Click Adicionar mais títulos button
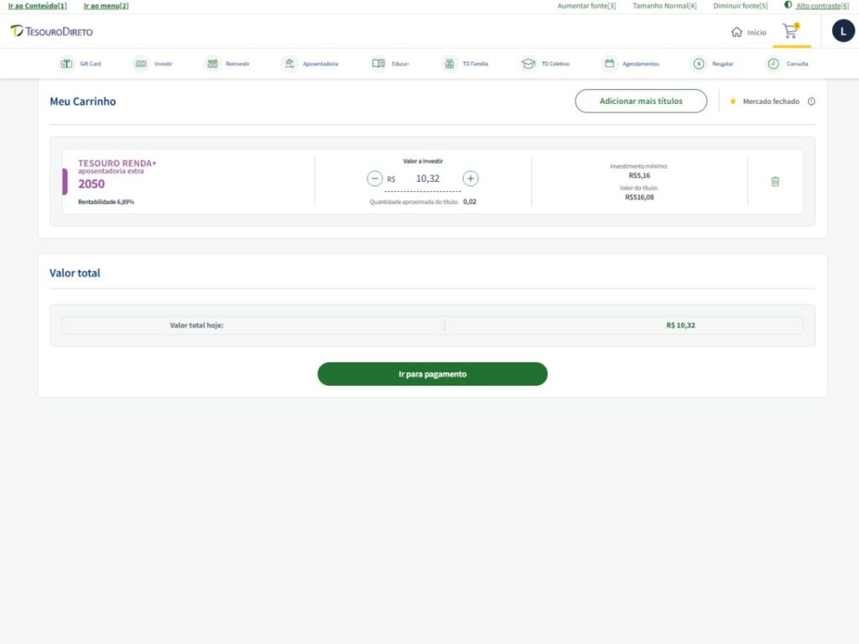 pyautogui.click(x=641, y=101)
